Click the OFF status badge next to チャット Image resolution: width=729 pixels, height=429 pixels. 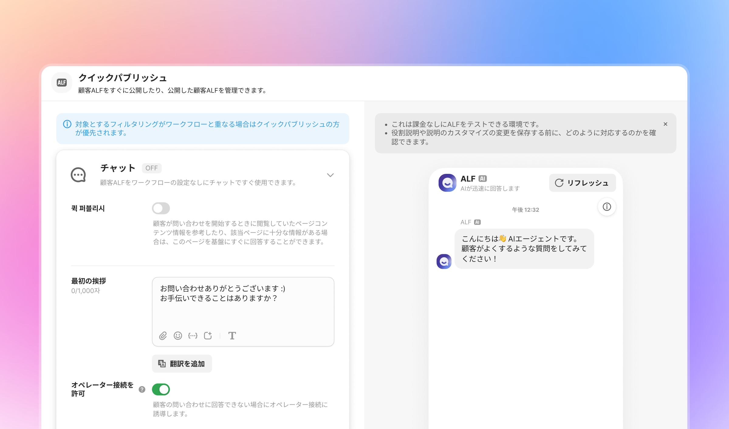point(152,168)
